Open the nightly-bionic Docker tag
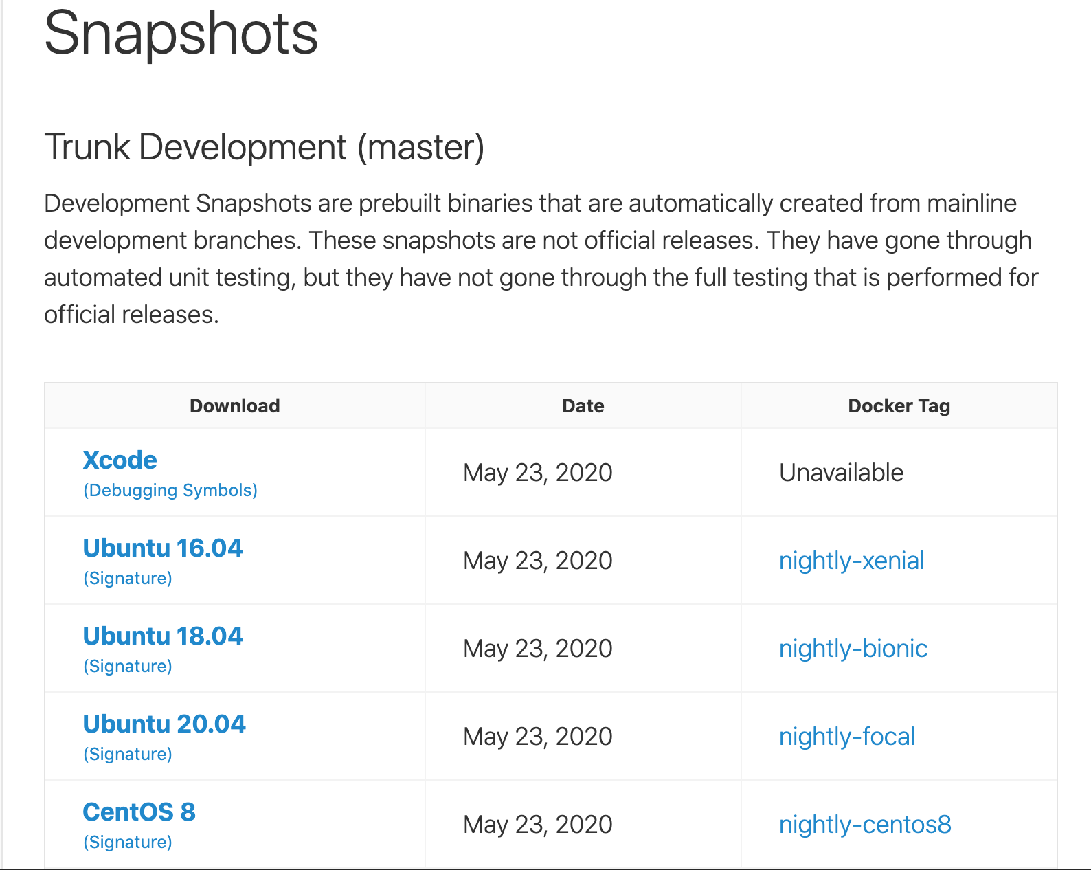Screen dimensions: 1091x870 pos(853,648)
